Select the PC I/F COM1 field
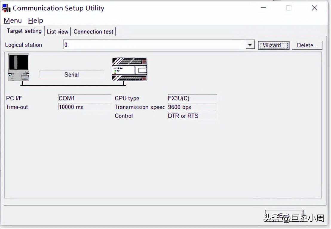Viewport: 331px width, 229px height. pyautogui.click(x=85, y=98)
